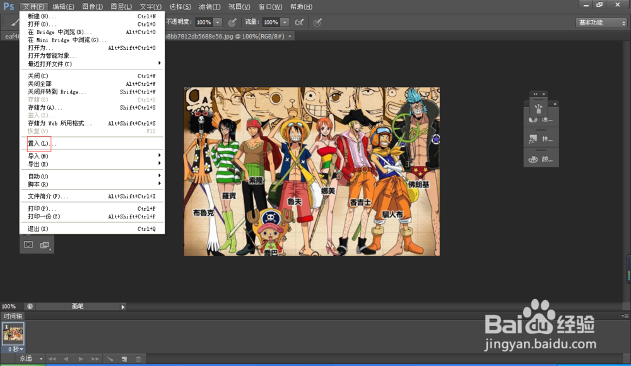The width and height of the screenshot is (631, 366).
Task: Open the 滤镜(T) menu
Action: tap(209, 7)
